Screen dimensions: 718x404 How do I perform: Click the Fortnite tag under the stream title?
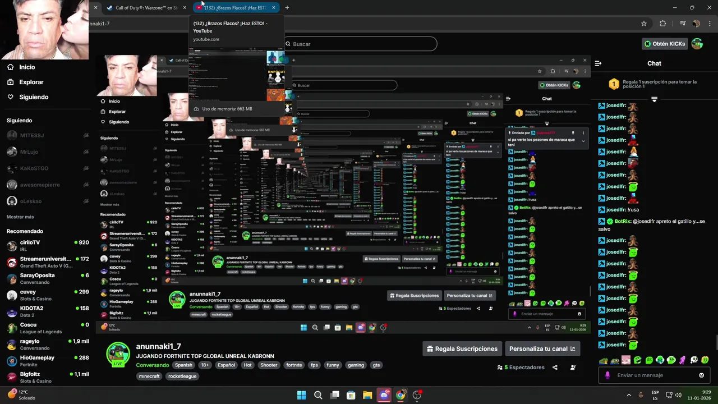coord(294,365)
